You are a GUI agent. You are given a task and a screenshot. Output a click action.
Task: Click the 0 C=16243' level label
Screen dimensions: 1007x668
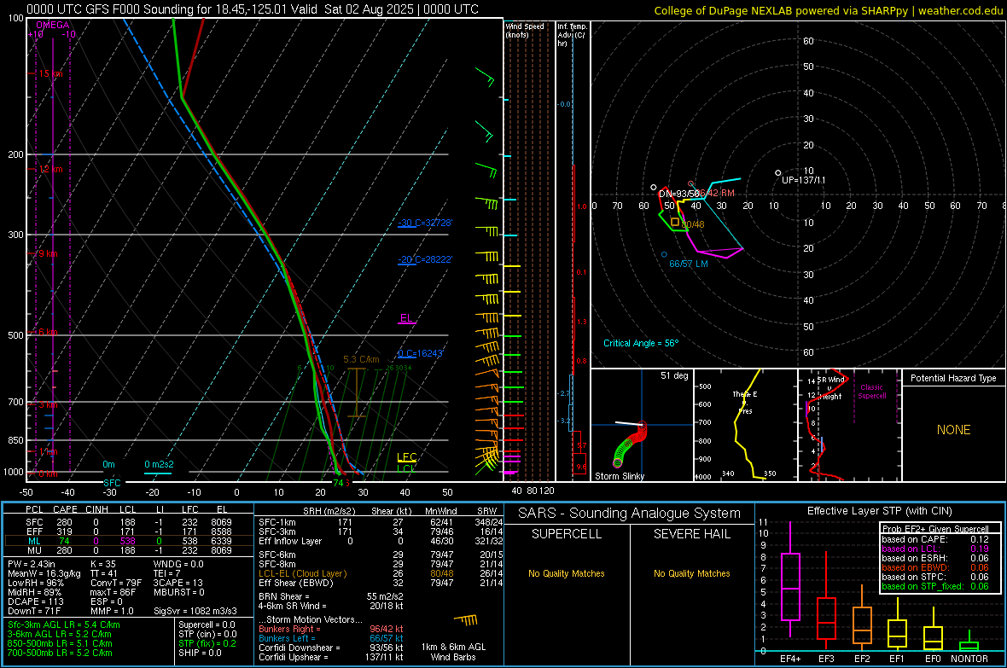coord(421,353)
